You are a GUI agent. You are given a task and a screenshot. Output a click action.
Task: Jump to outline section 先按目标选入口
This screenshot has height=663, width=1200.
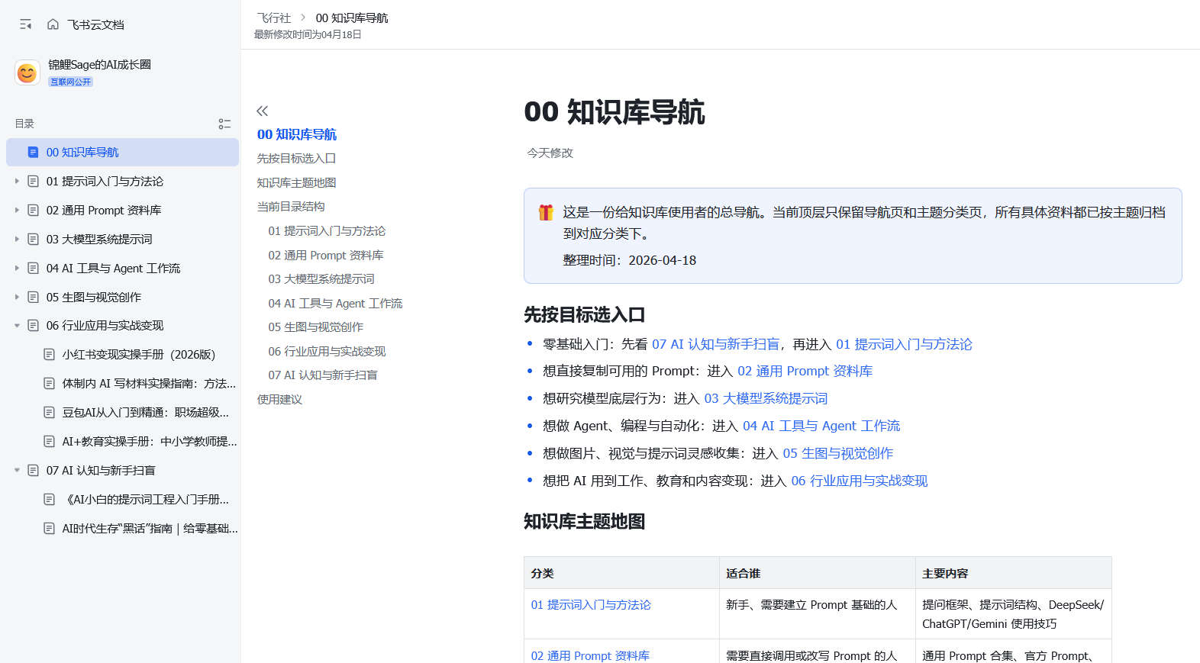(296, 159)
